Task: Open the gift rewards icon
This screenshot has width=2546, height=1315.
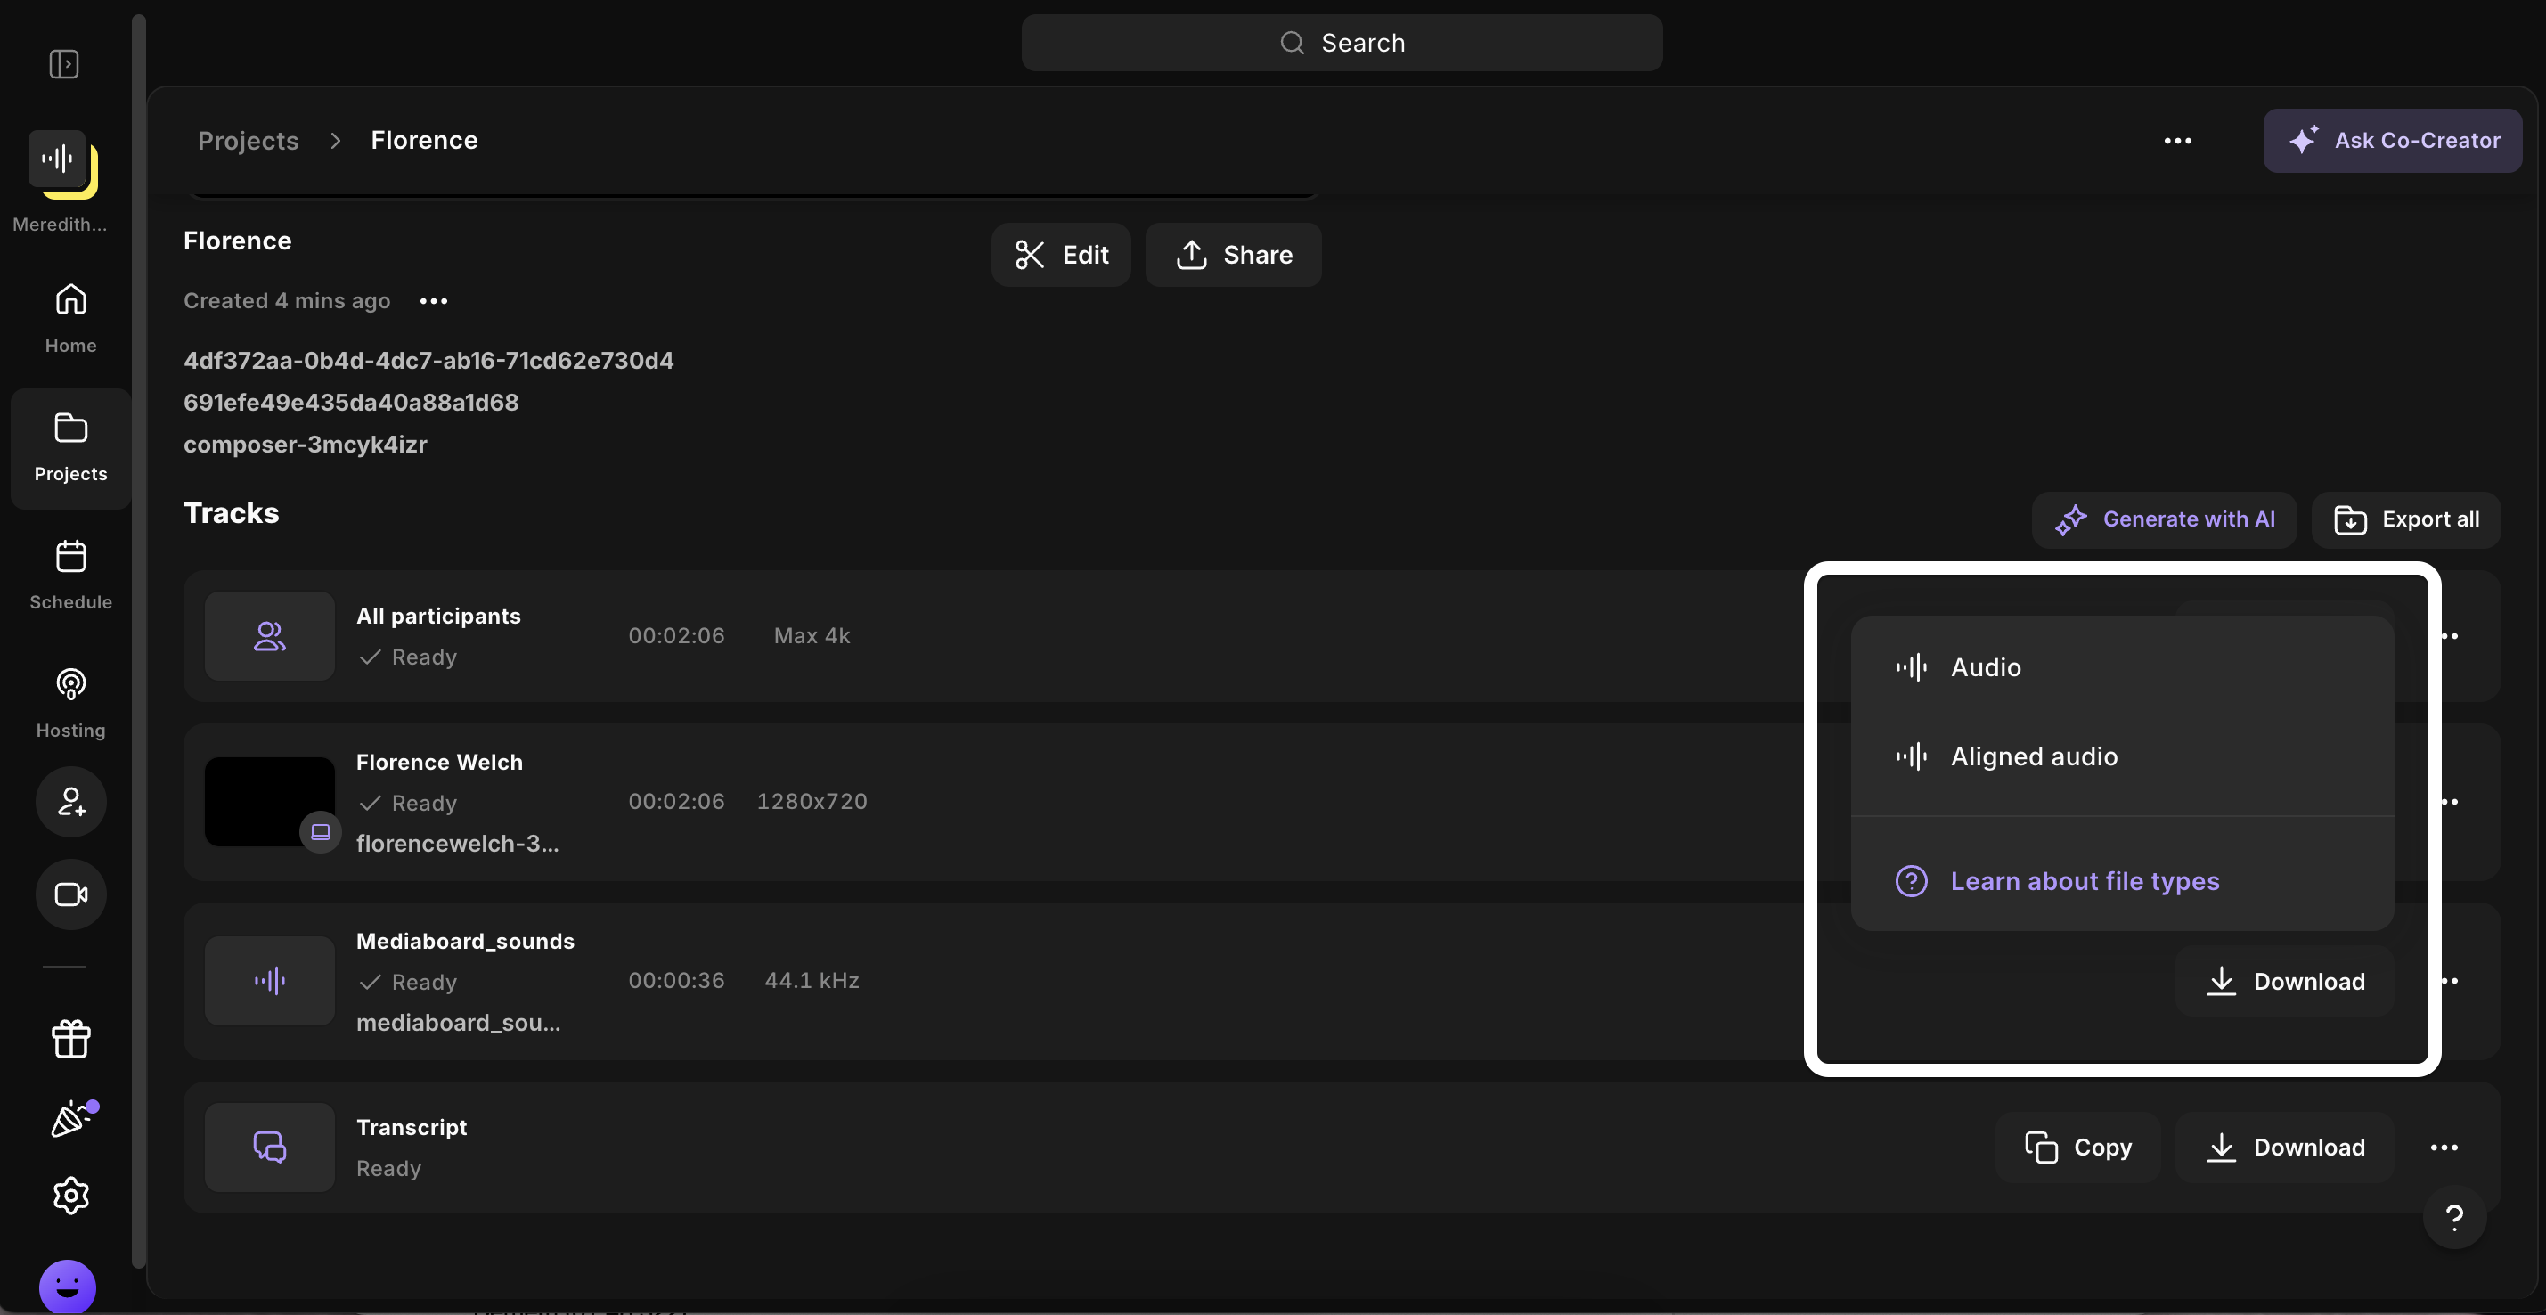Action: point(70,1039)
